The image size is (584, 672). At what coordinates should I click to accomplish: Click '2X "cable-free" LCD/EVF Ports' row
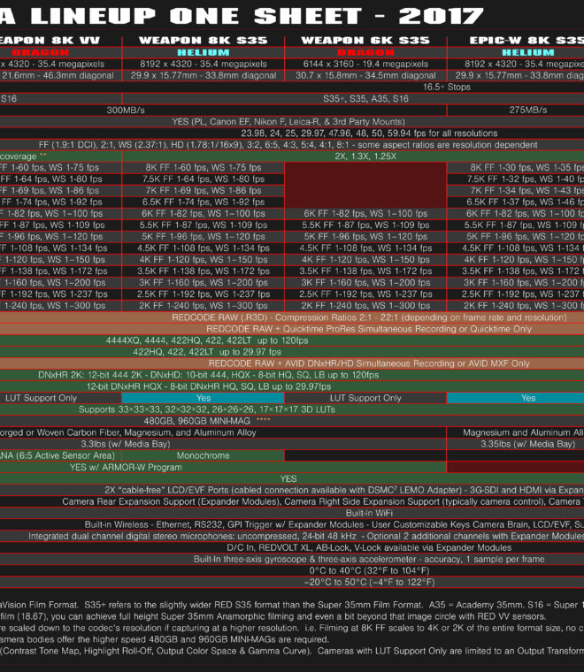292,490
